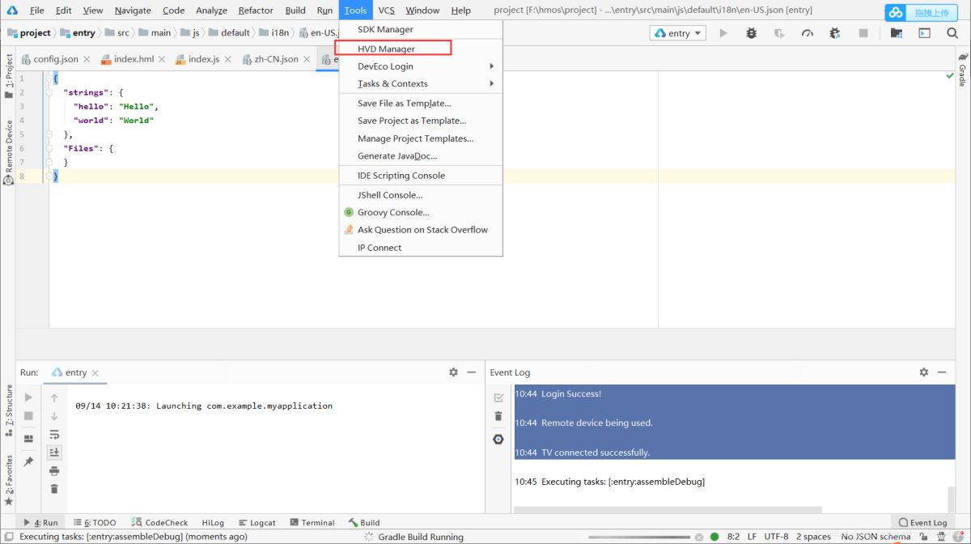This screenshot has height=544, width=971.
Task: Toggle soft-wrap in Run console
Action: tap(54, 435)
